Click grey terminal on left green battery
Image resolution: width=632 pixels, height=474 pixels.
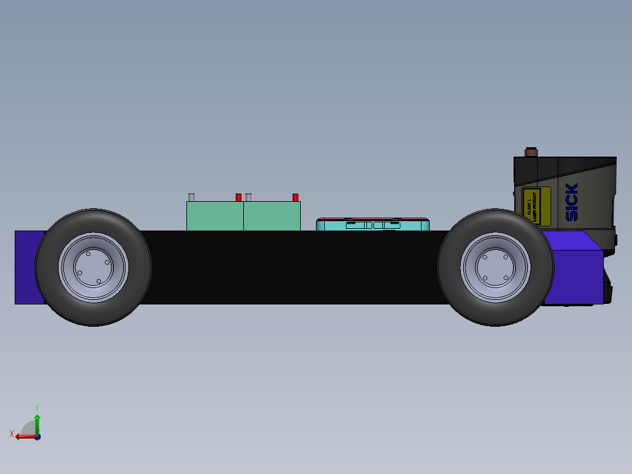point(192,197)
